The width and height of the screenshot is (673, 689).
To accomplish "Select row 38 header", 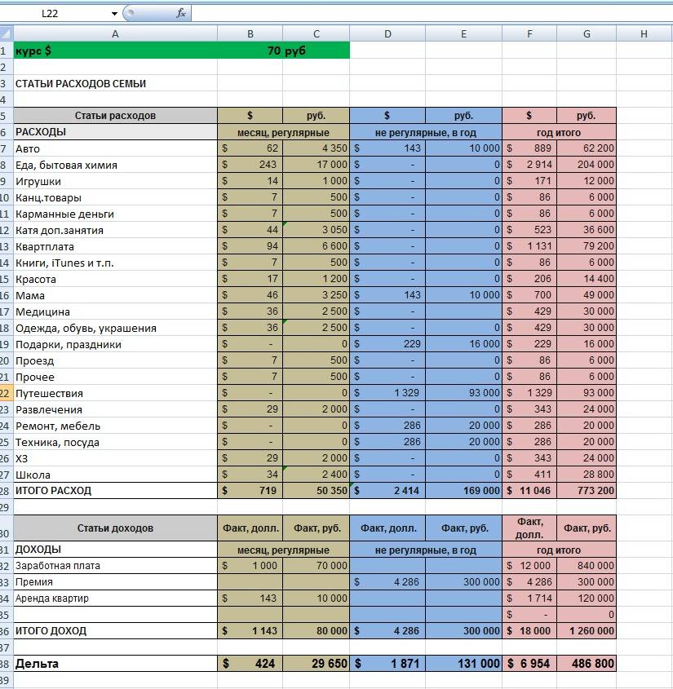I will tap(7, 664).
